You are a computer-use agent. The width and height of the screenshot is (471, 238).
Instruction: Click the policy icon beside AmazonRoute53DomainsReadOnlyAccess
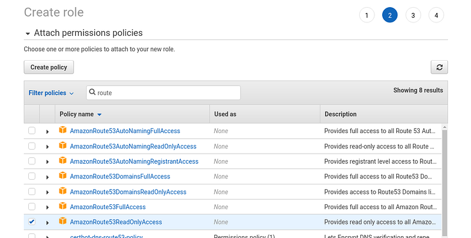point(63,191)
